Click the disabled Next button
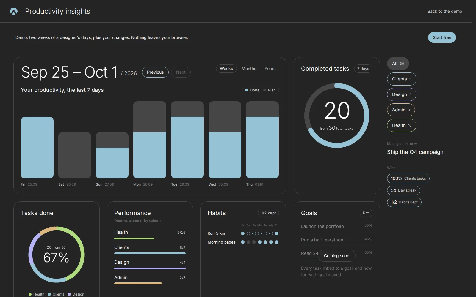The width and height of the screenshot is (476, 297). (x=181, y=72)
